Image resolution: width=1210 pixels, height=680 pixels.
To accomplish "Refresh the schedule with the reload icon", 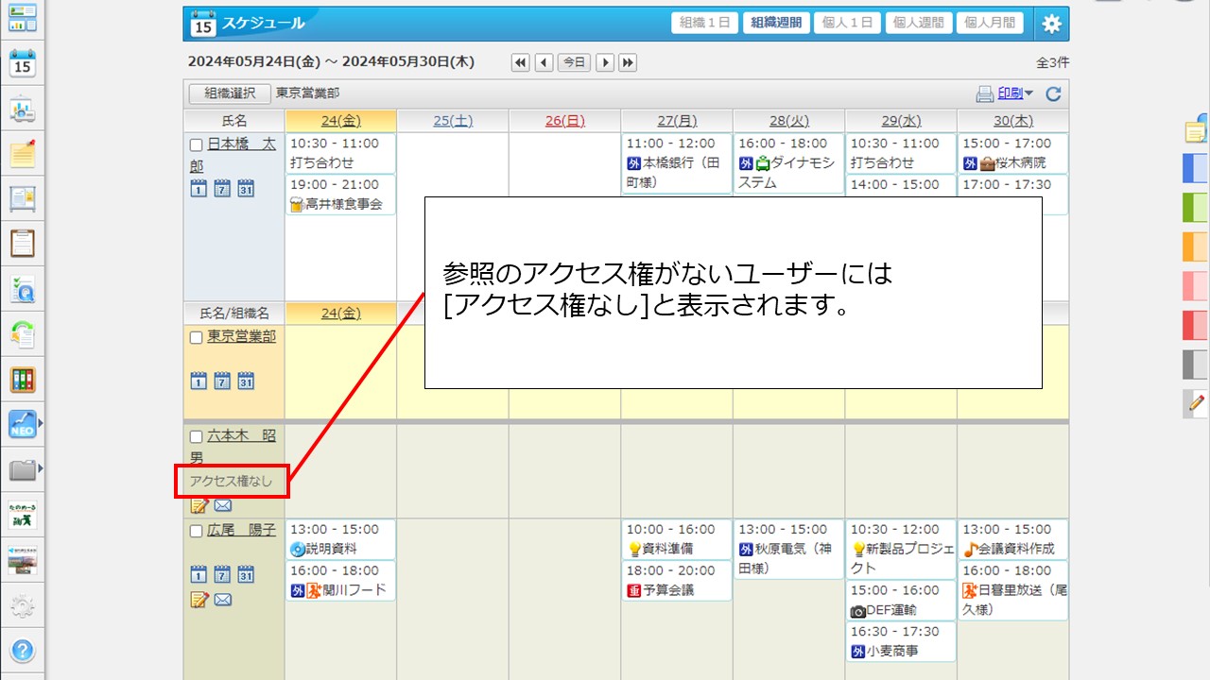I will (x=1053, y=93).
